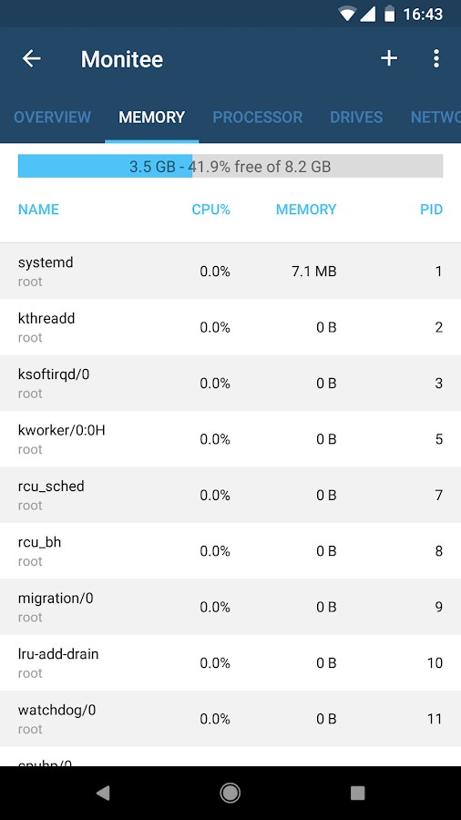
Task: Tap the back arrow icon
Action: [x=31, y=58]
